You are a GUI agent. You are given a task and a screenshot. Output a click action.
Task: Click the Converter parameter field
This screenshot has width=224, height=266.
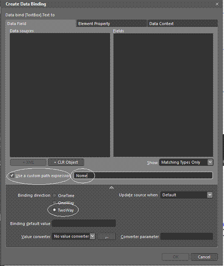[187, 237]
